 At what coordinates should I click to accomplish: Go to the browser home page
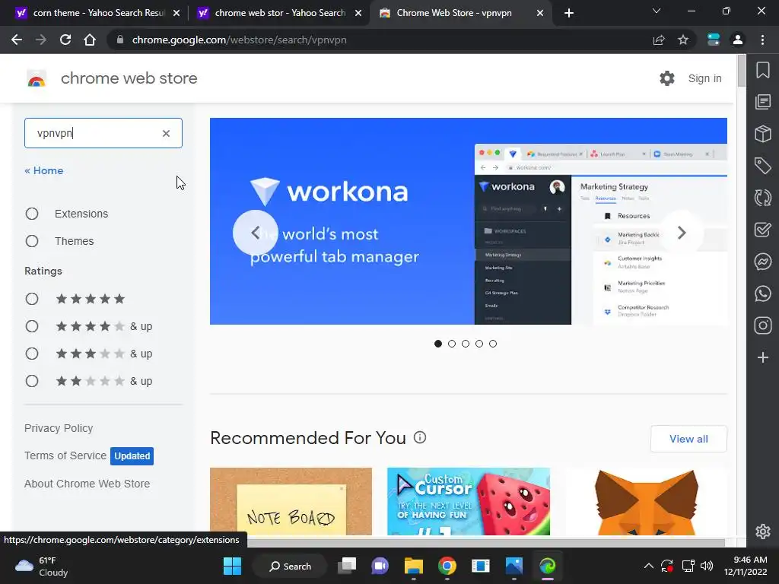point(90,40)
